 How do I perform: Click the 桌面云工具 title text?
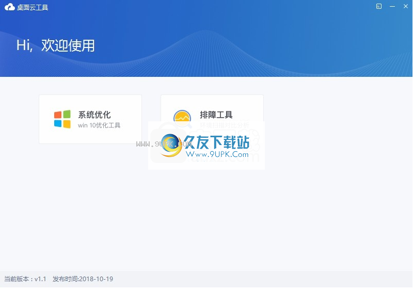tap(33, 7)
